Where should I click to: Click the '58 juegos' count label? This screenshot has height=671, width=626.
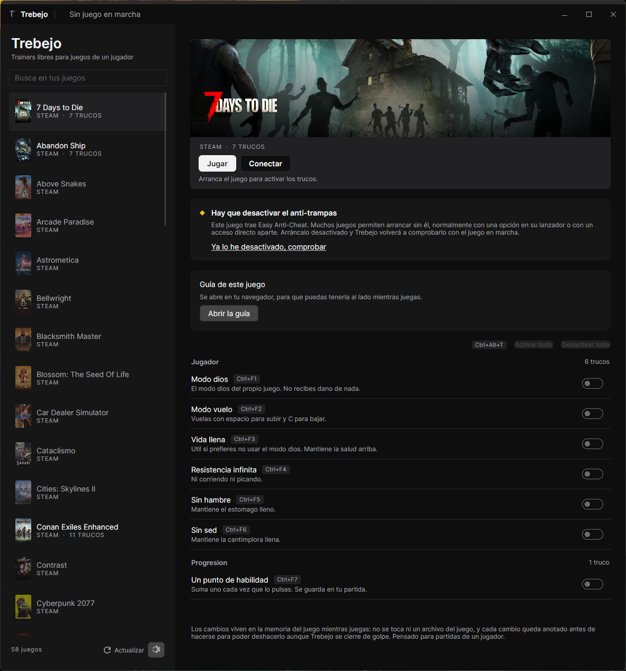[26, 649]
